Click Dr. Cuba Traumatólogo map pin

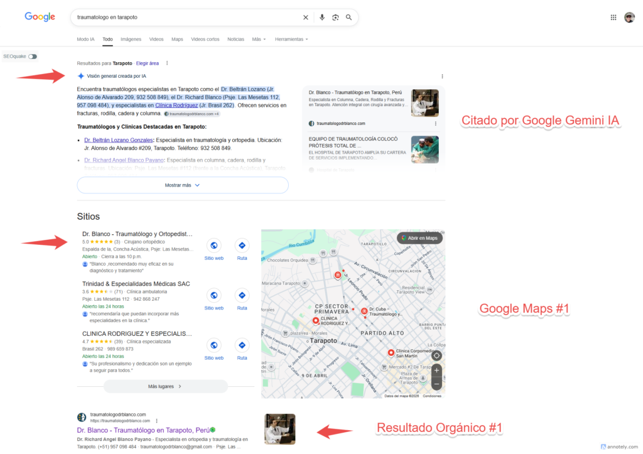364,311
